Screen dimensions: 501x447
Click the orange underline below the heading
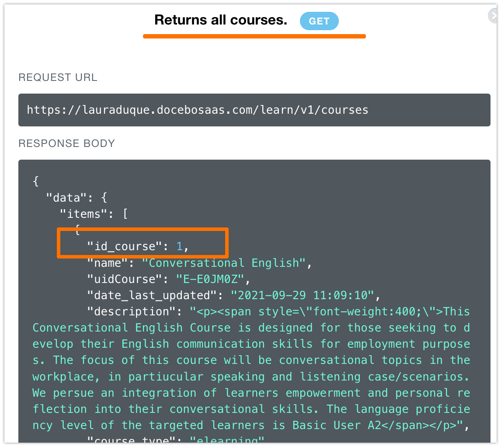pyautogui.click(x=254, y=36)
